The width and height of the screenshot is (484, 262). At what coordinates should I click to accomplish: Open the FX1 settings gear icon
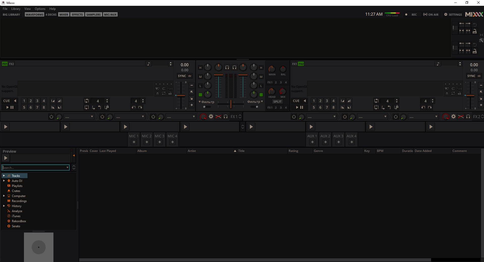pyautogui.click(x=211, y=116)
